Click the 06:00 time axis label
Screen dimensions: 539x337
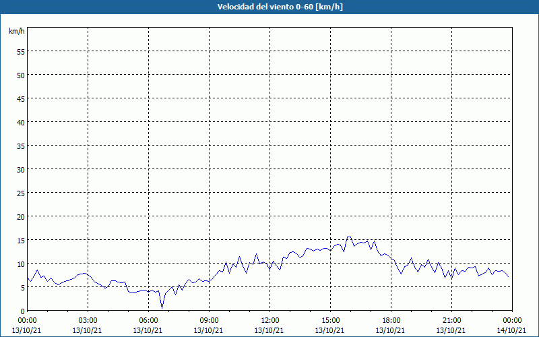tap(148, 321)
